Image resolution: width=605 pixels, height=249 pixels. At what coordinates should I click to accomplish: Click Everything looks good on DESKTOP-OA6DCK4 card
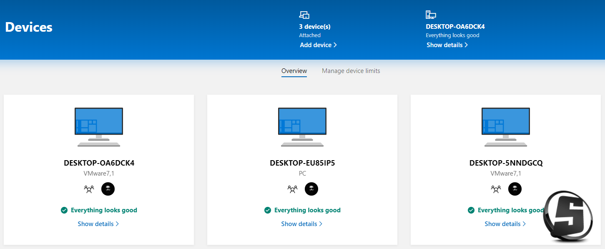coord(104,210)
